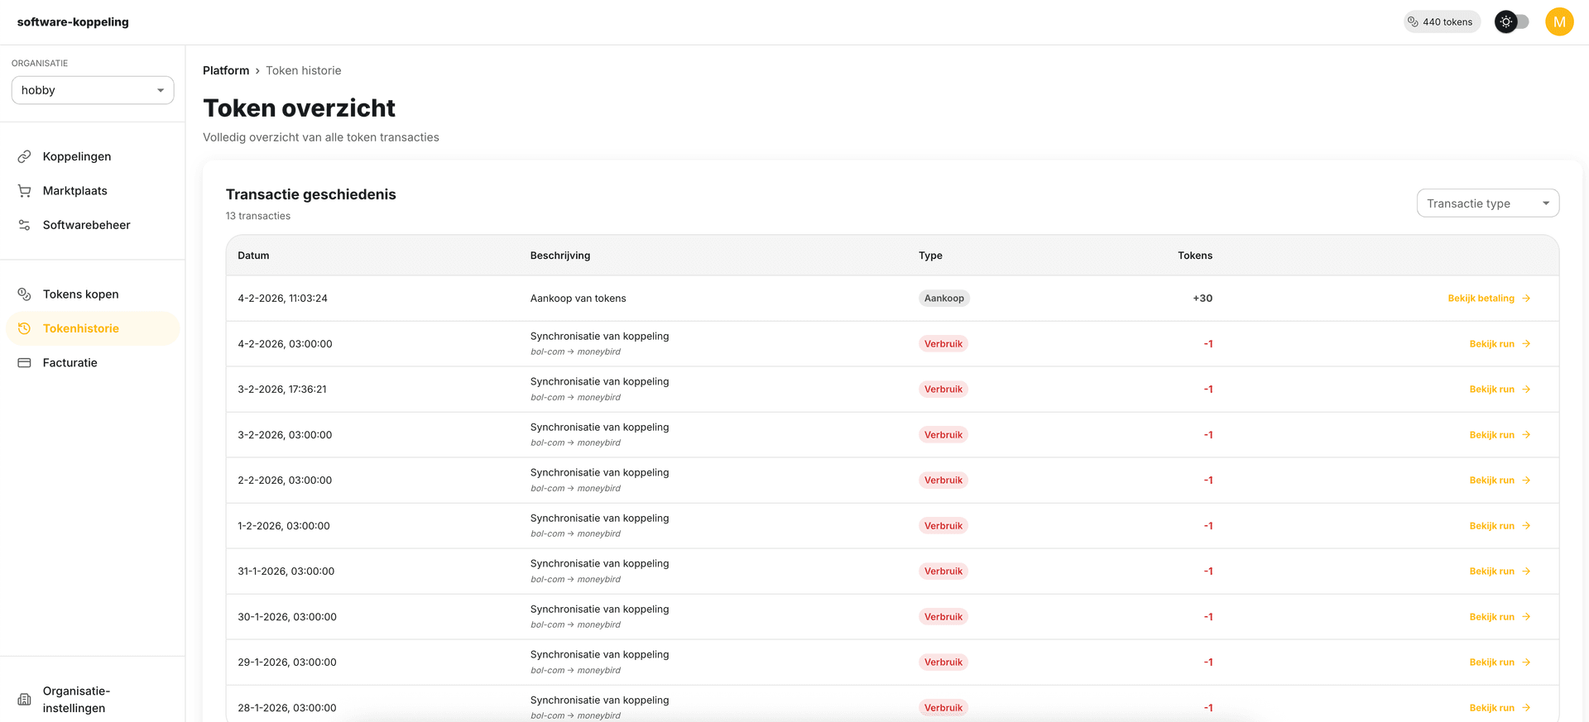Go to Marktplaats menu item
This screenshot has height=722, width=1589.
pos(75,191)
